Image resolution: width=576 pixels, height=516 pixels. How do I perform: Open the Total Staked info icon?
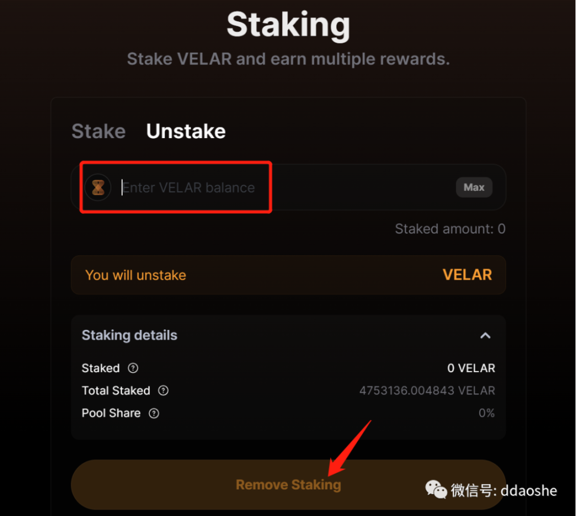point(164,390)
